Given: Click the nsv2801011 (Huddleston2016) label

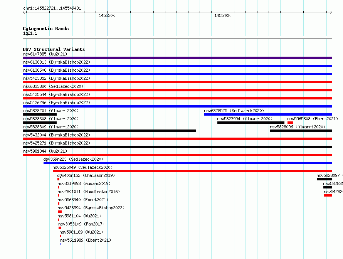Looking at the screenshot, I should (x=89, y=192).
